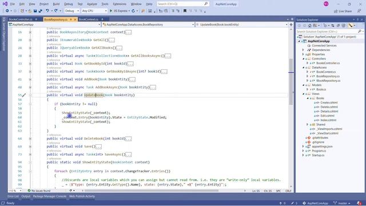Open the Debug configuration dropdown
Image resolution: width=366 pixels, height=206 pixels.
(x=72, y=11)
